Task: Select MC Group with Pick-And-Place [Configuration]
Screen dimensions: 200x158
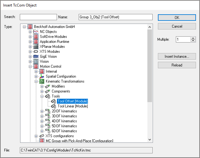Action: [80, 141]
